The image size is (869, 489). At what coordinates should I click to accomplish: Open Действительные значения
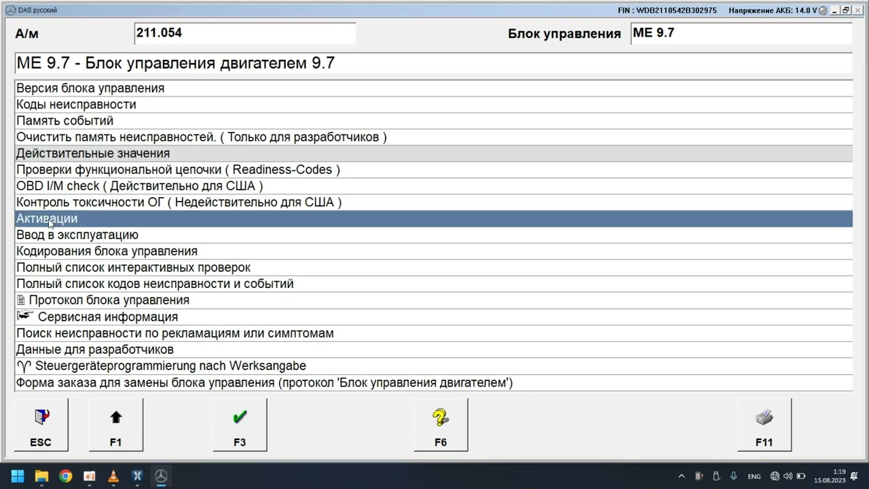(x=433, y=153)
